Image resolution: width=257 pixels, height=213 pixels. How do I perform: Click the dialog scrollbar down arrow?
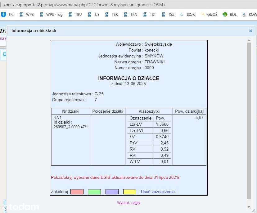tap(249, 207)
